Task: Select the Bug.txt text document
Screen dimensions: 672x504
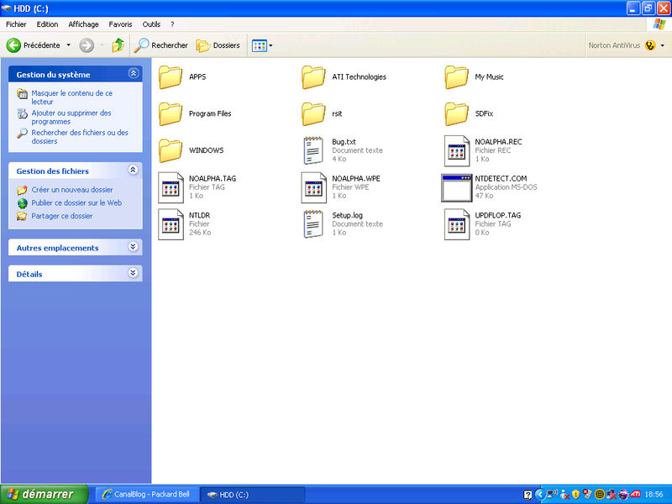Action: pyautogui.click(x=314, y=150)
